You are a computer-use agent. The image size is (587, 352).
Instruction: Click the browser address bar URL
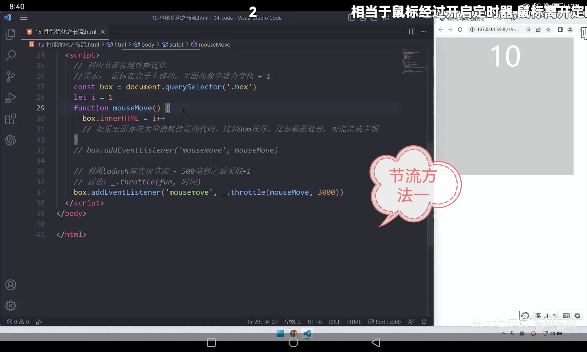(497, 29)
